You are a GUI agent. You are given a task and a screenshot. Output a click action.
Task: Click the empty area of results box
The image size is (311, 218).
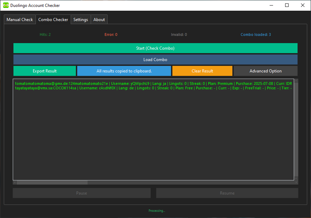(153, 135)
